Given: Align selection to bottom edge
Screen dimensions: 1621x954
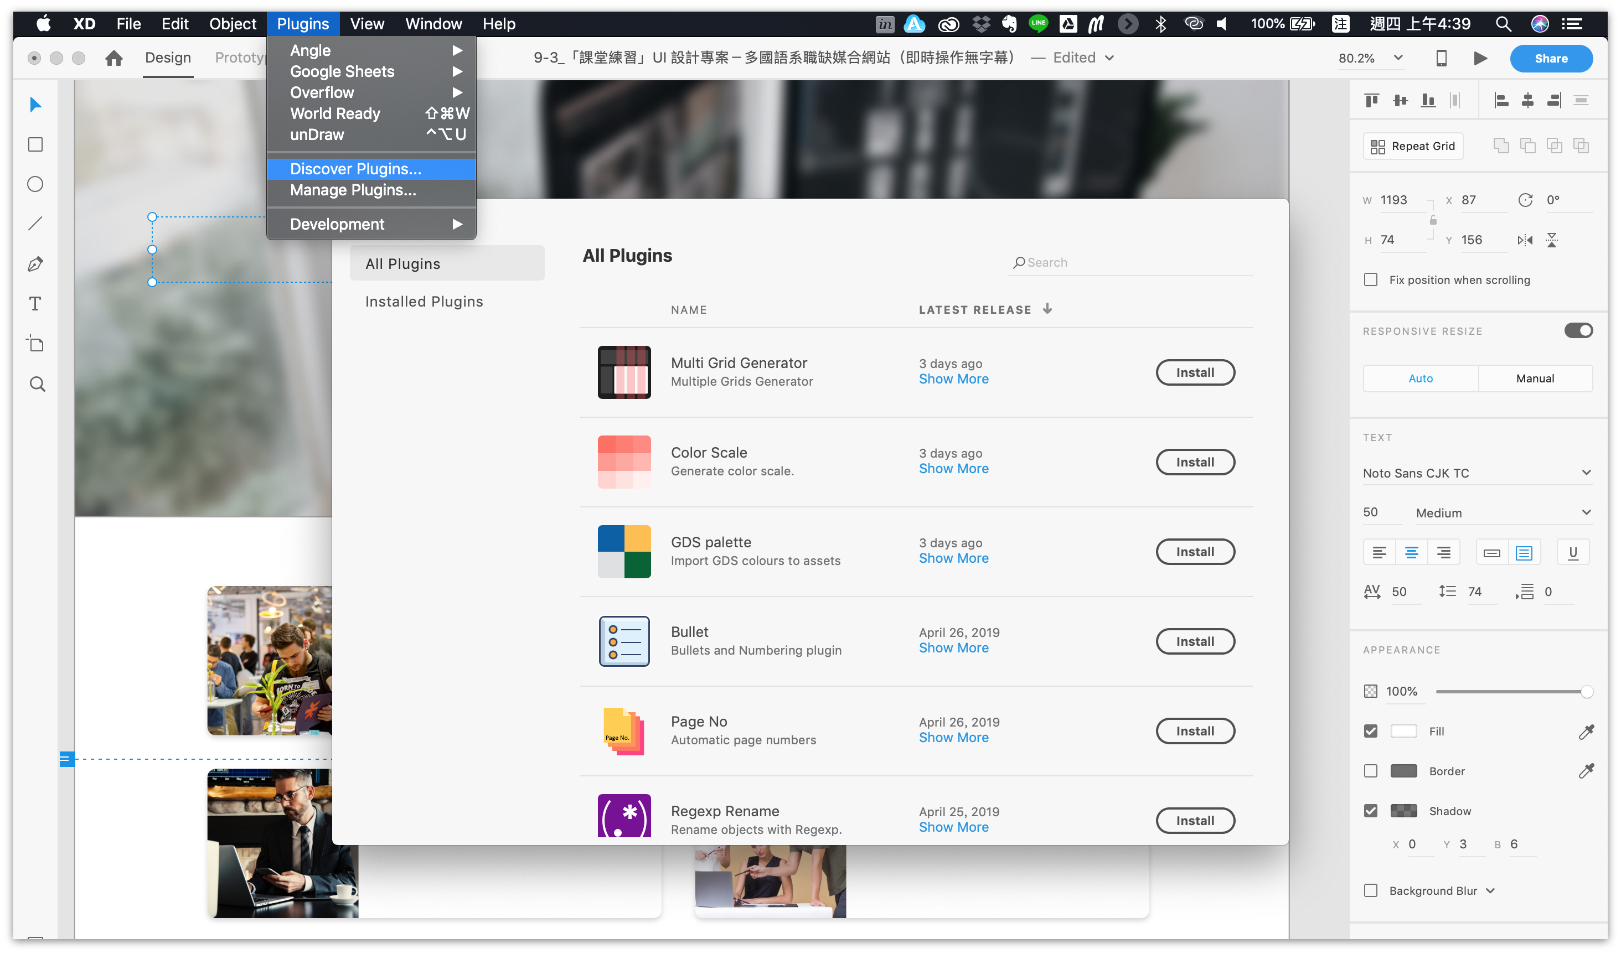Looking at the screenshot, I should [x=1427, y=100].
